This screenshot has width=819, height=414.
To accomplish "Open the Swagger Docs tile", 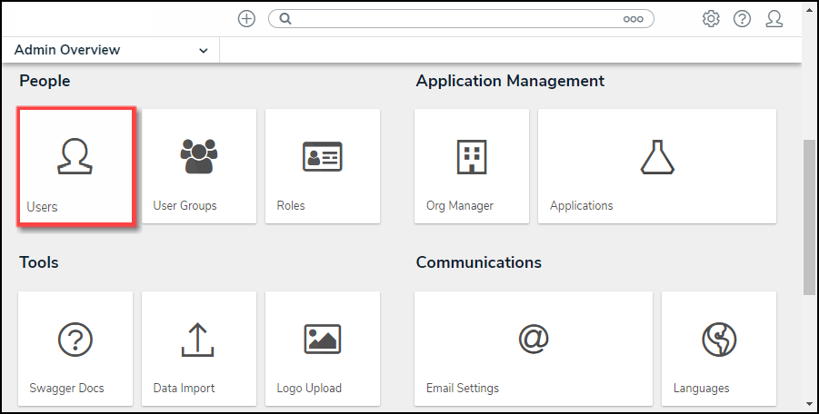I will click(75, 349).
